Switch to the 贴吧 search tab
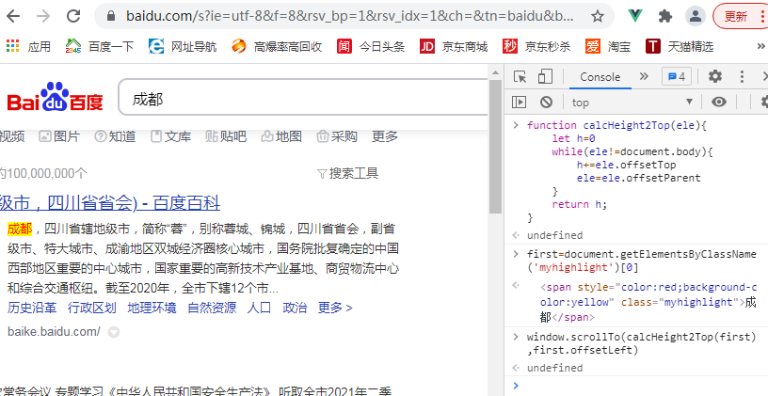Viewport: 768px width, 396px height. point(226,136)
